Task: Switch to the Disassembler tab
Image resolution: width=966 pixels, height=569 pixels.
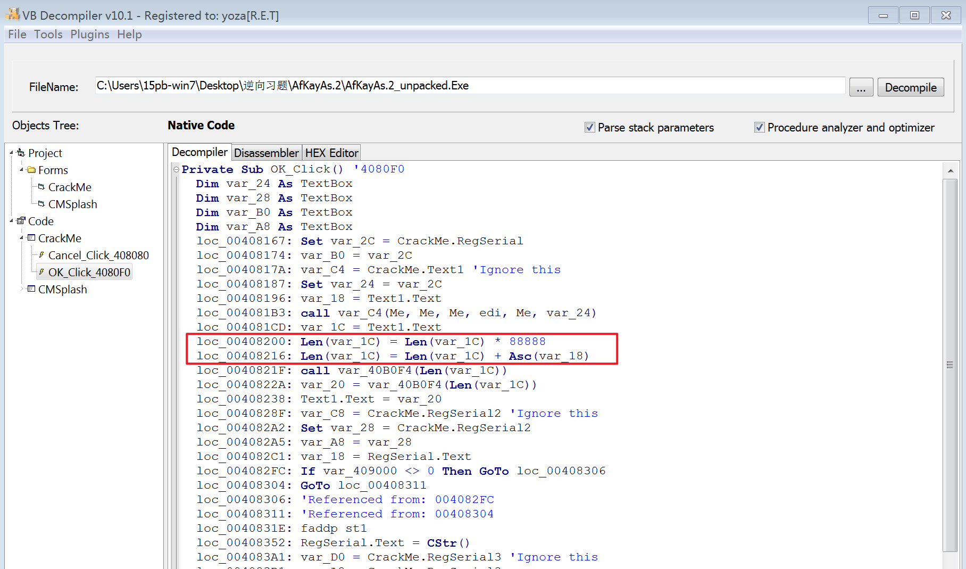Action: [x=267, y=153]
